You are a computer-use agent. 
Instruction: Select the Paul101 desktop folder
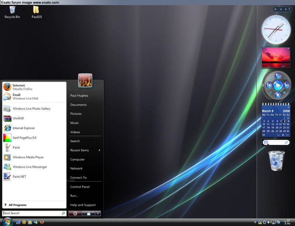tap(37, 12)
